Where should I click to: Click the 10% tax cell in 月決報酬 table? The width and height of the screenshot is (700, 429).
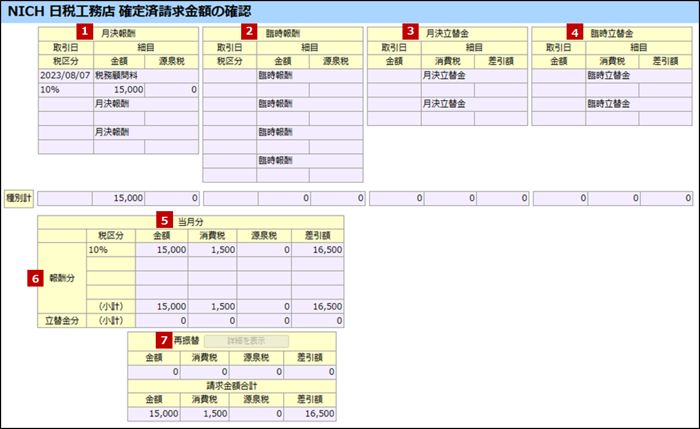(x=65, y=89)
